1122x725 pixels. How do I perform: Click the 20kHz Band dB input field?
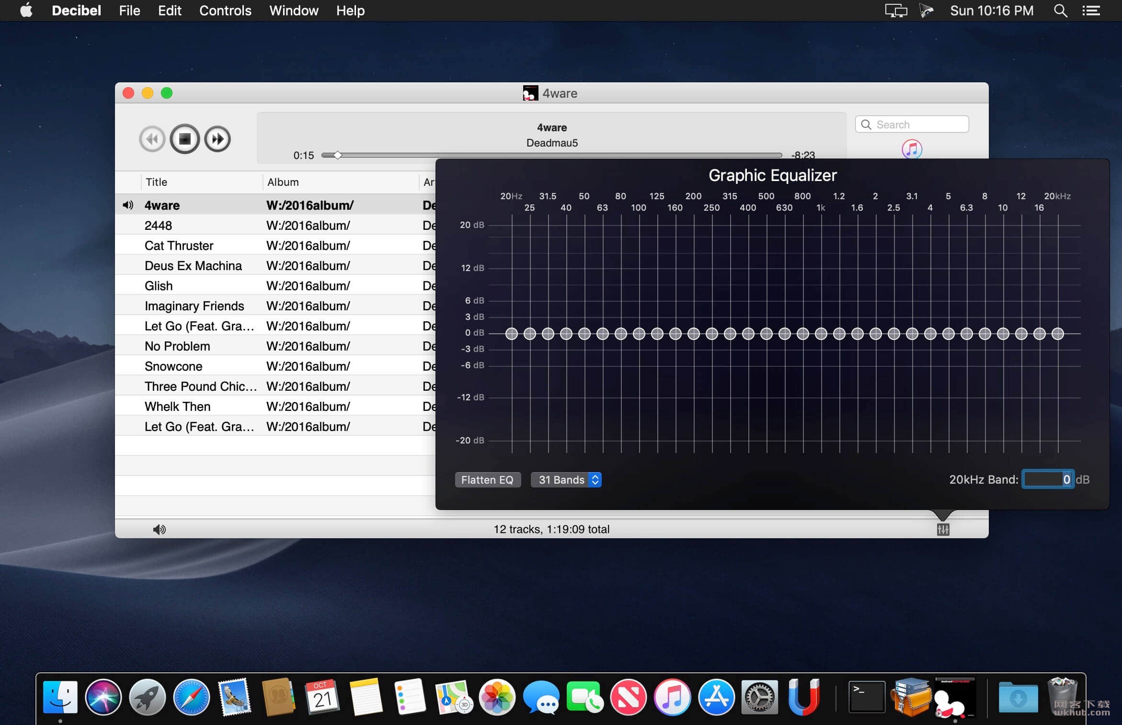tap(1048, 479)
